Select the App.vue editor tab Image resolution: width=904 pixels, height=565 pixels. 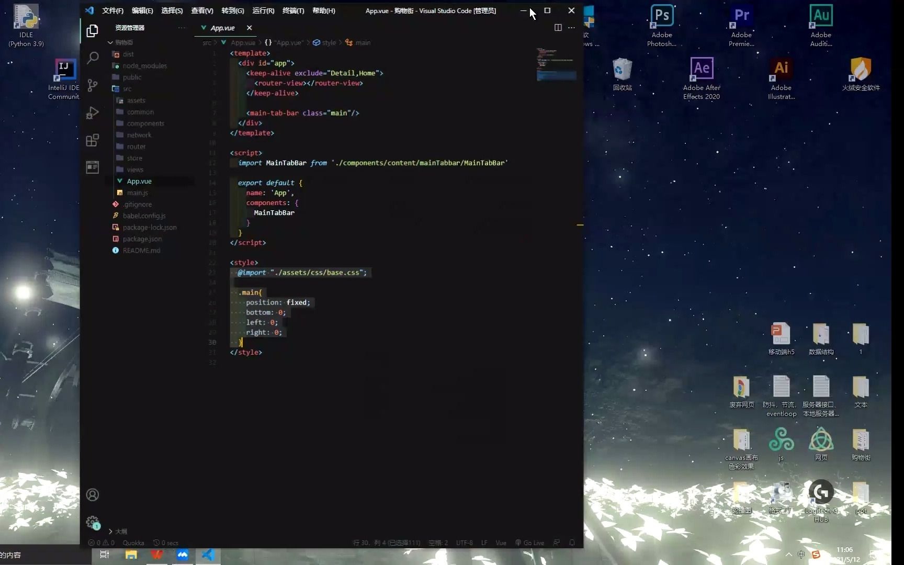(223, 28)
